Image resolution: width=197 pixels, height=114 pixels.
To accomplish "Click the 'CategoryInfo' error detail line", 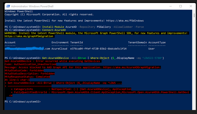I will 71,89.
